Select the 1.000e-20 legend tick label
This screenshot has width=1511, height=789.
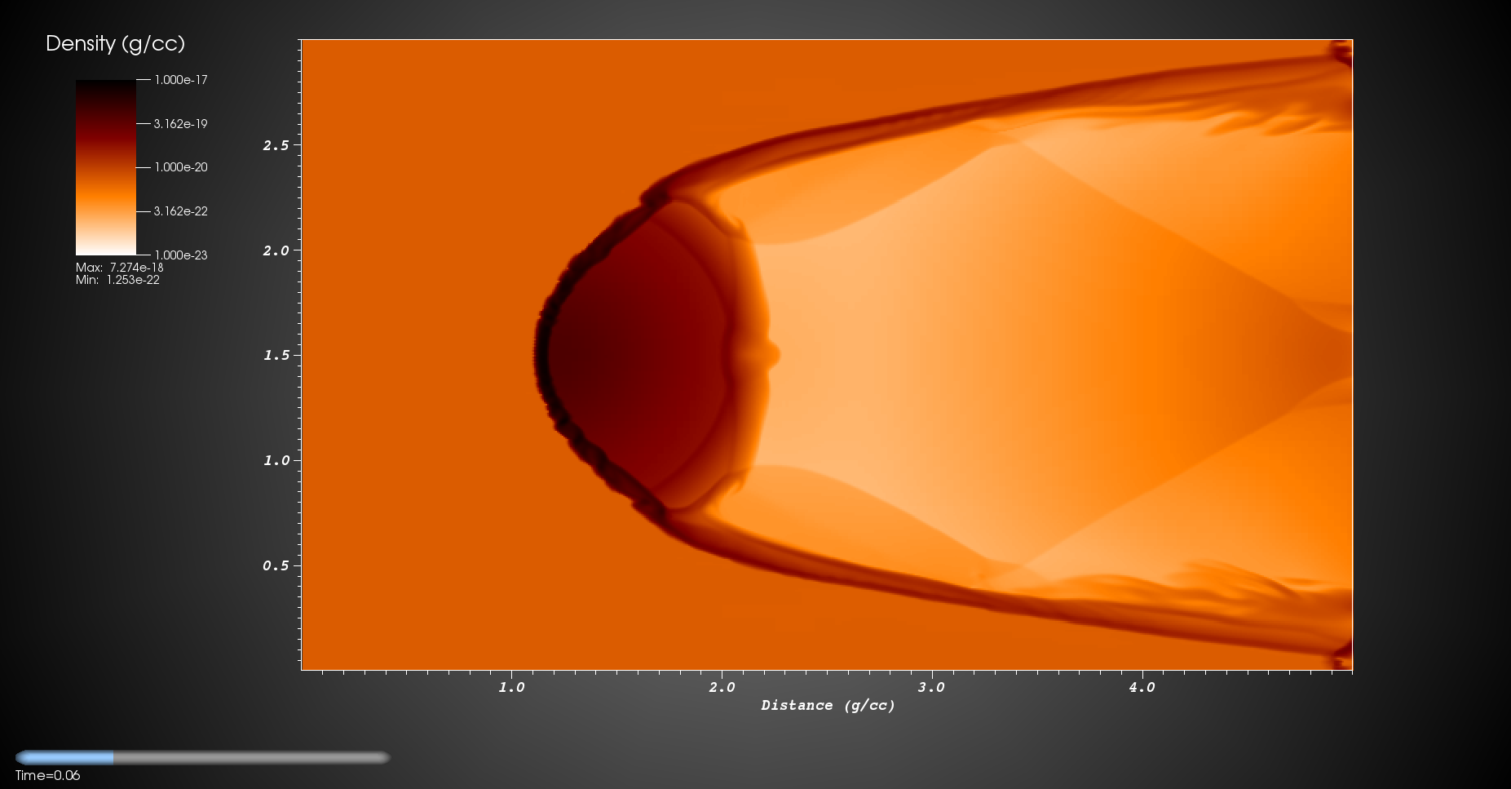click(x=181, y=167)
